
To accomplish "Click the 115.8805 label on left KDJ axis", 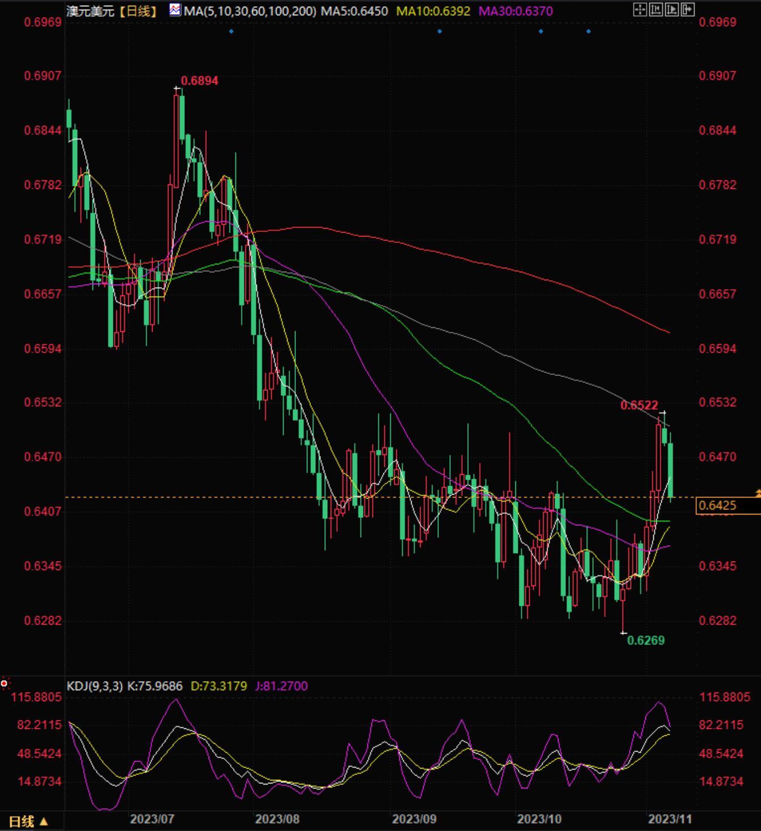I will [x=36, y=697].
